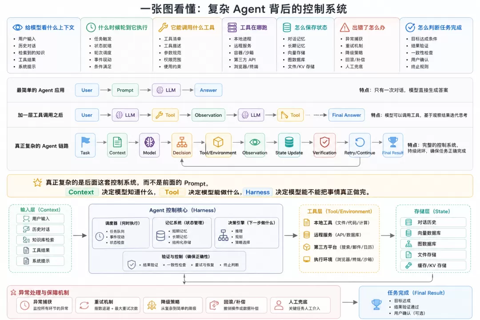Screen dimensions: 480x320
Task: Click the database icon beside 怎么保存状态
Action: click(287, 28)
